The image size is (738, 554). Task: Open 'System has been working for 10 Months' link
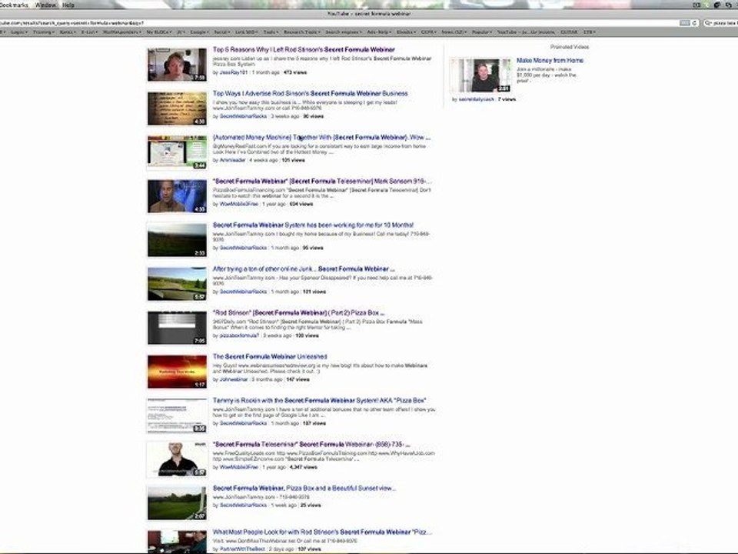tap(313, 225)
